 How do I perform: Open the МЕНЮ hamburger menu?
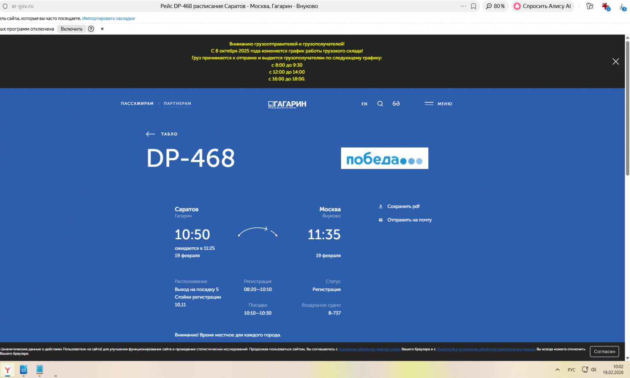tap(438, 104)
